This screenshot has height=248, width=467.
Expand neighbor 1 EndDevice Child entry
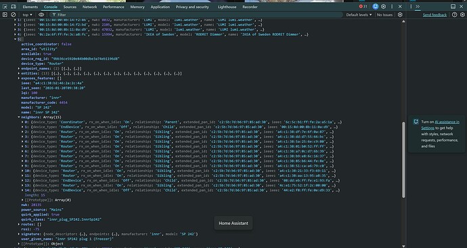[x=22, y=127]
